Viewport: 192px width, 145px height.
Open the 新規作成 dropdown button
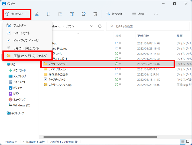click(16, 14)
